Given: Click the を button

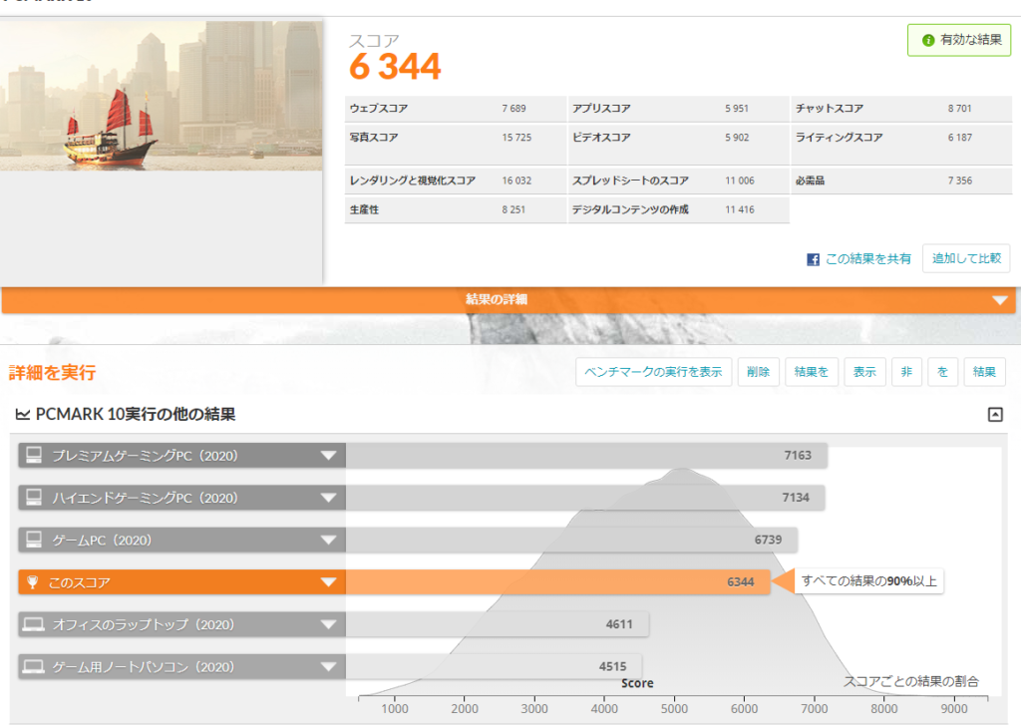Looking at the screenshot, I should pos(943,372).
